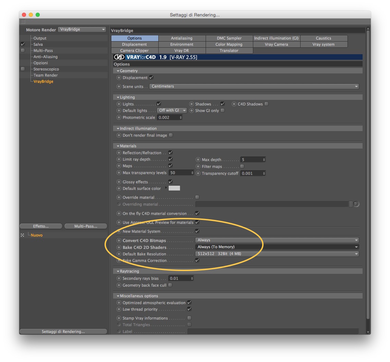This screenshot has width=390, height=362.
Task: Select Output in the render settings tree
Action: coord(40,38)
